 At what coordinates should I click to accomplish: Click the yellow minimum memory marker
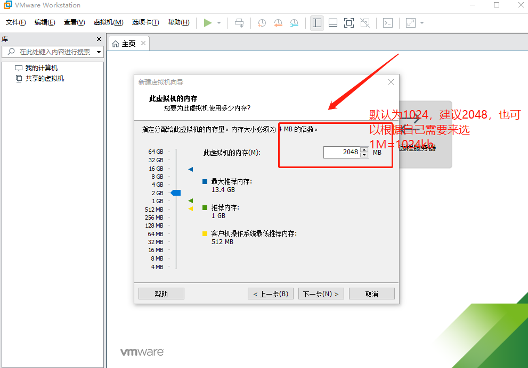pos(191,208)
